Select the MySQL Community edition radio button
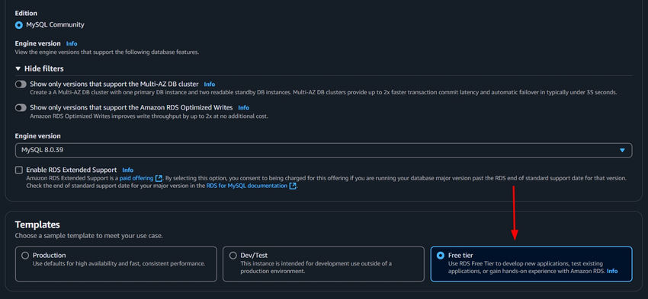The height and width of the screenshot is (299, 648). (x=18, y=25)
